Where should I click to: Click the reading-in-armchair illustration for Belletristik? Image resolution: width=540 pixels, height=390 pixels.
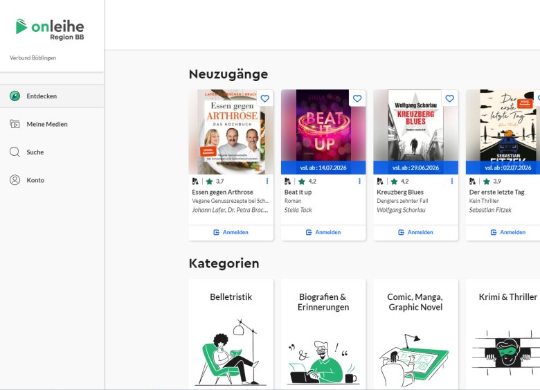pyautogui.click(x=230, y=353)
